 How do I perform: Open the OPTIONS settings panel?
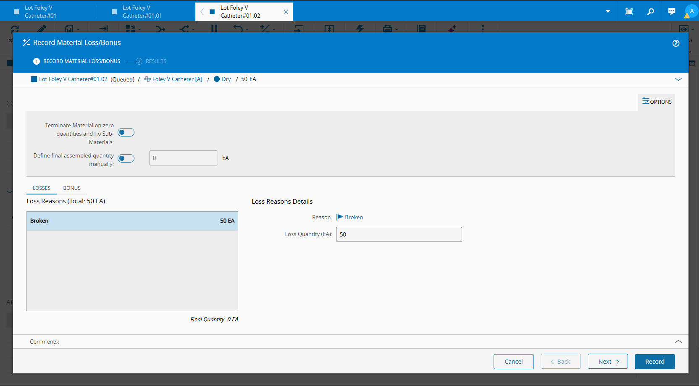point(657,102)
